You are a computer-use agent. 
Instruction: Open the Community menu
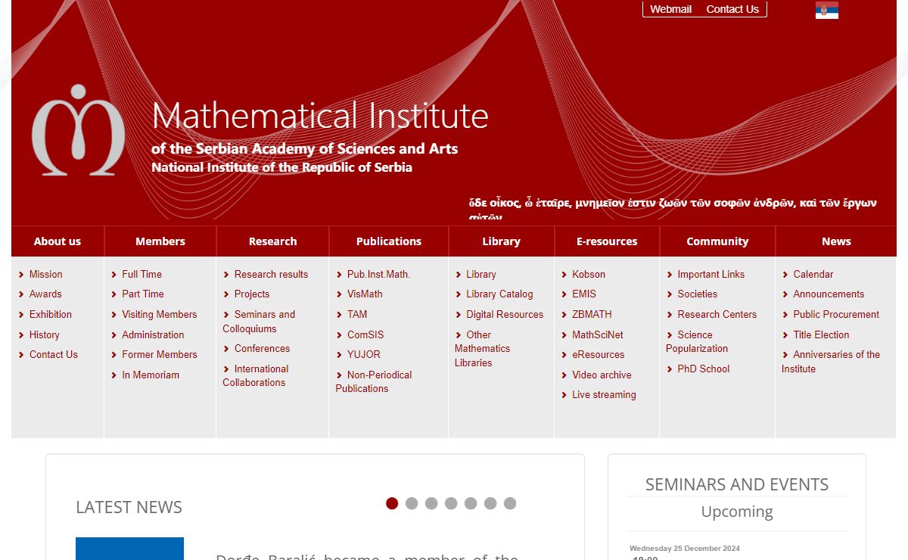pyautogui.click(x=717, y=241)
